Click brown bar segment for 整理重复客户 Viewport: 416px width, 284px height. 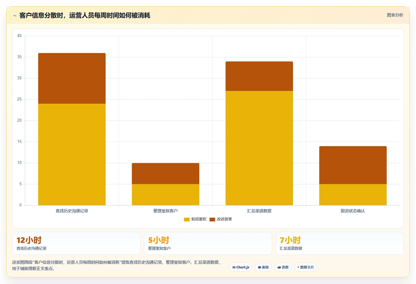(x=166, y=173)
